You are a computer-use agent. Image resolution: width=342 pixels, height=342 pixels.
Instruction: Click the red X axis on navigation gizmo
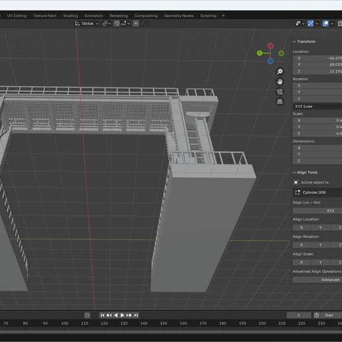(270, 46)
